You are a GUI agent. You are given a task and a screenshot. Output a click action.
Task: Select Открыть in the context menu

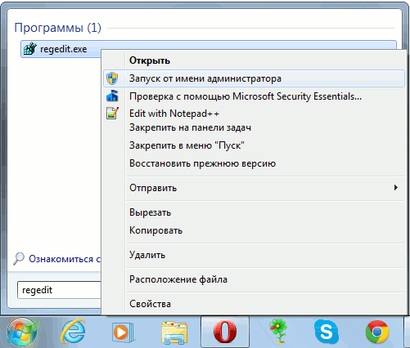pos(254,60)
